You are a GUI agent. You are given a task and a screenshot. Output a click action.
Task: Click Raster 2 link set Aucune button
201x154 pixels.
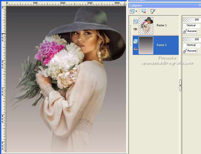point(190,51)
